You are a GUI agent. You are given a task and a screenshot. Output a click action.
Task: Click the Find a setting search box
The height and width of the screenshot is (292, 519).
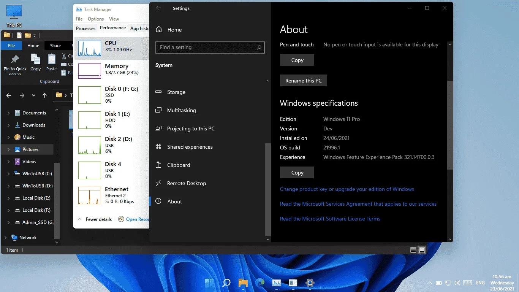point(210,48)
